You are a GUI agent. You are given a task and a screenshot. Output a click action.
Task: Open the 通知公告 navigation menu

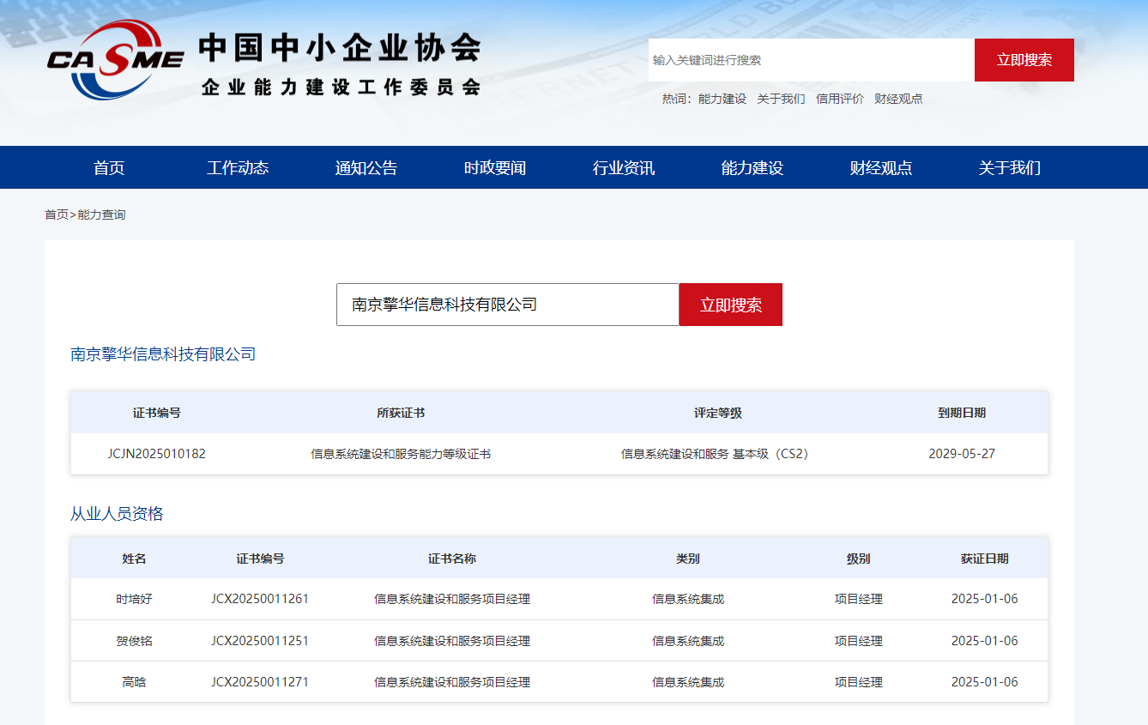(366, 168)
